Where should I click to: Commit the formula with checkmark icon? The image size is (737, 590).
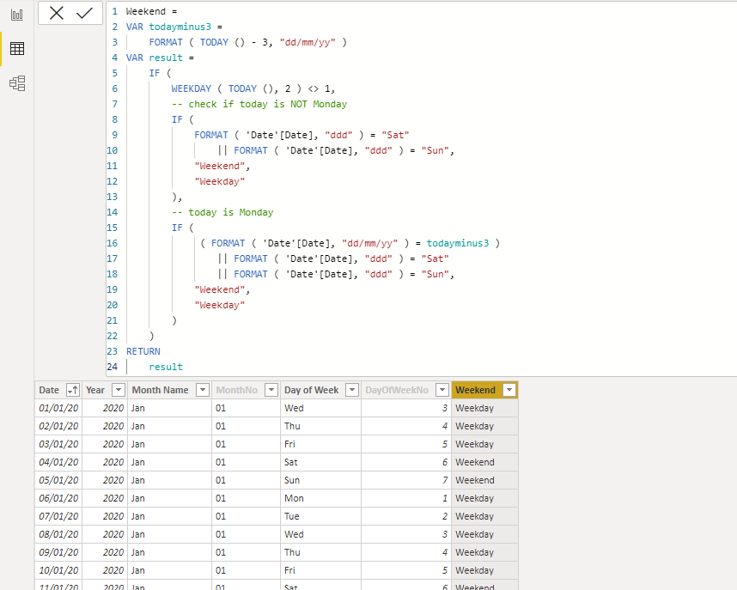pos(84,13)
